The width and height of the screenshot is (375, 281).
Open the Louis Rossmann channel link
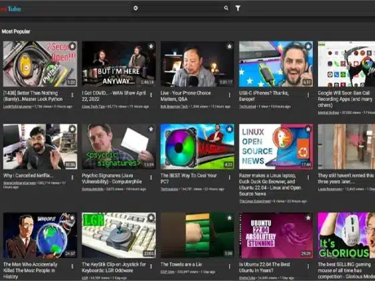(330, 189)
